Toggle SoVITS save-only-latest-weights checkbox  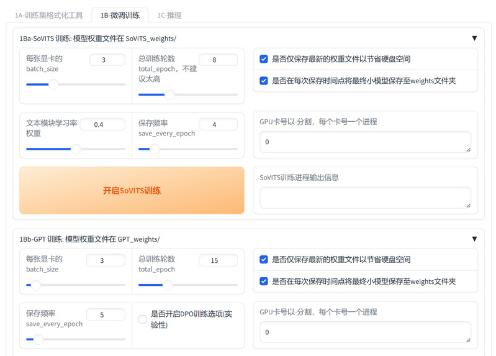tap(264, 59)
